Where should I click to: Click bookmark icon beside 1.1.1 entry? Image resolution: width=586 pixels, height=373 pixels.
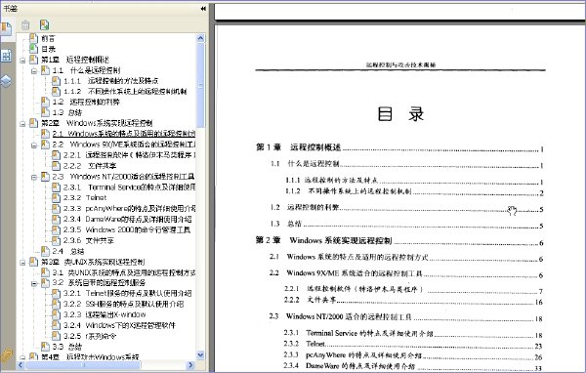click(56, 80)
